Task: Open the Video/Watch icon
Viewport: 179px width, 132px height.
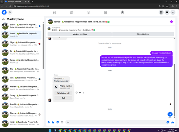Action: tap(88, 12)
